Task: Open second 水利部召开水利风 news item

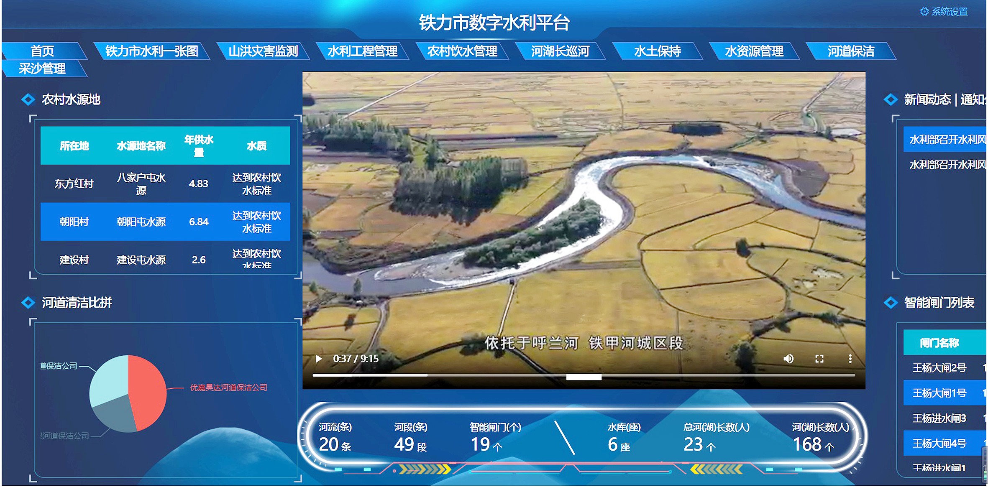Action: 945,165
